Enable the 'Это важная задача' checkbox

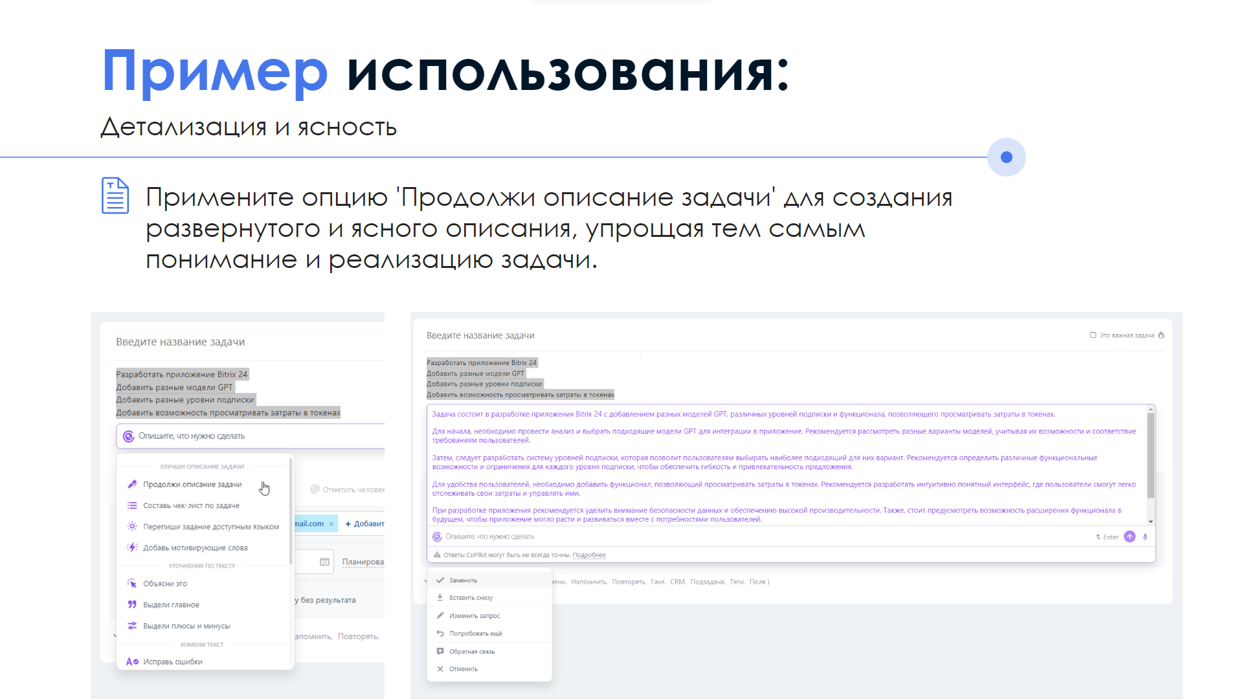pos(1093,335)
